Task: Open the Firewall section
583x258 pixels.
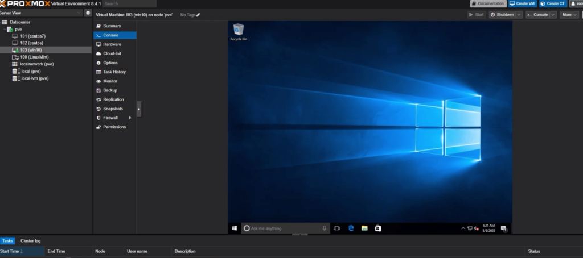Action: click(114, 118)
